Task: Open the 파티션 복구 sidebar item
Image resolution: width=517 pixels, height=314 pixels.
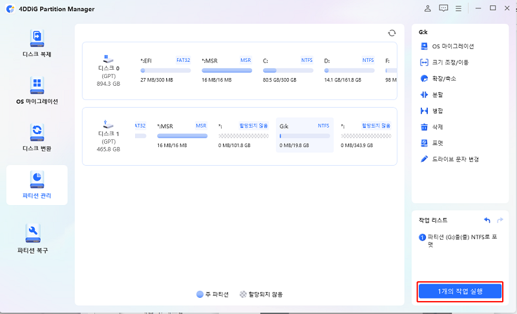Action: click(x=33, y=239)
